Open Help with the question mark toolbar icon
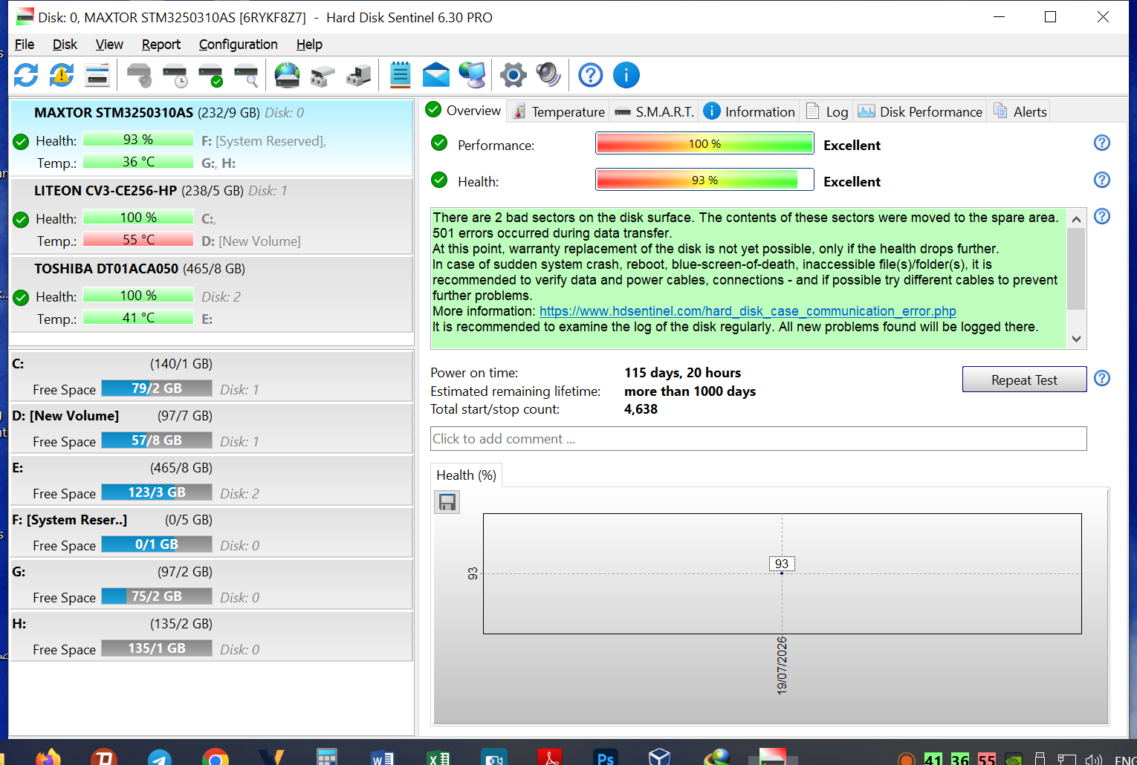The image size is (1137, 765). 591,75
